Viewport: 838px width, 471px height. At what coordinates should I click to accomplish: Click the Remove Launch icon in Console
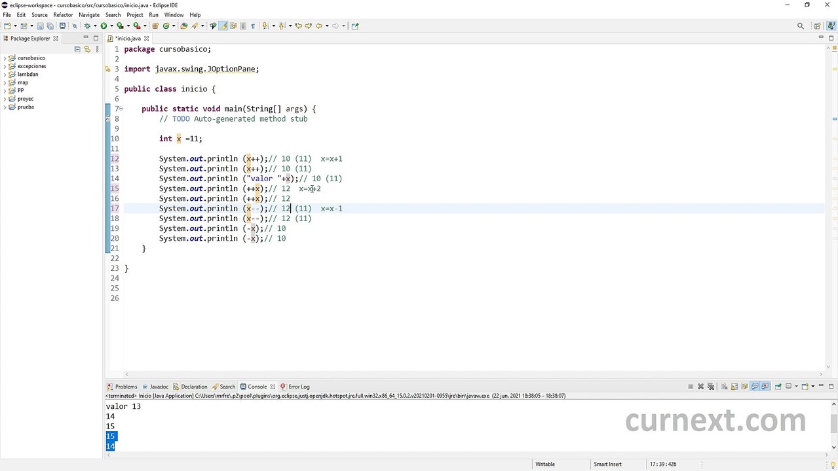[700, 387]
